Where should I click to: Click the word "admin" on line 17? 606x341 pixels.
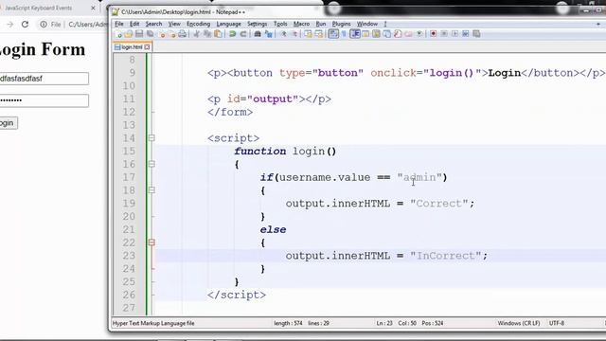point(419,177)
